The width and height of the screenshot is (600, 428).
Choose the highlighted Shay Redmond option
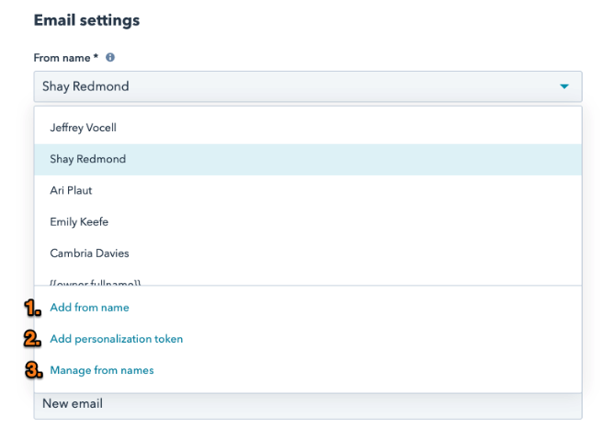click(x=88, y=159)
